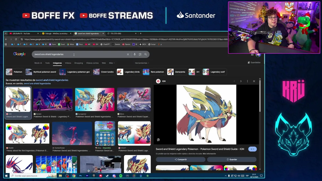
Task: Click the Google logo
Action: click(19, 54)
